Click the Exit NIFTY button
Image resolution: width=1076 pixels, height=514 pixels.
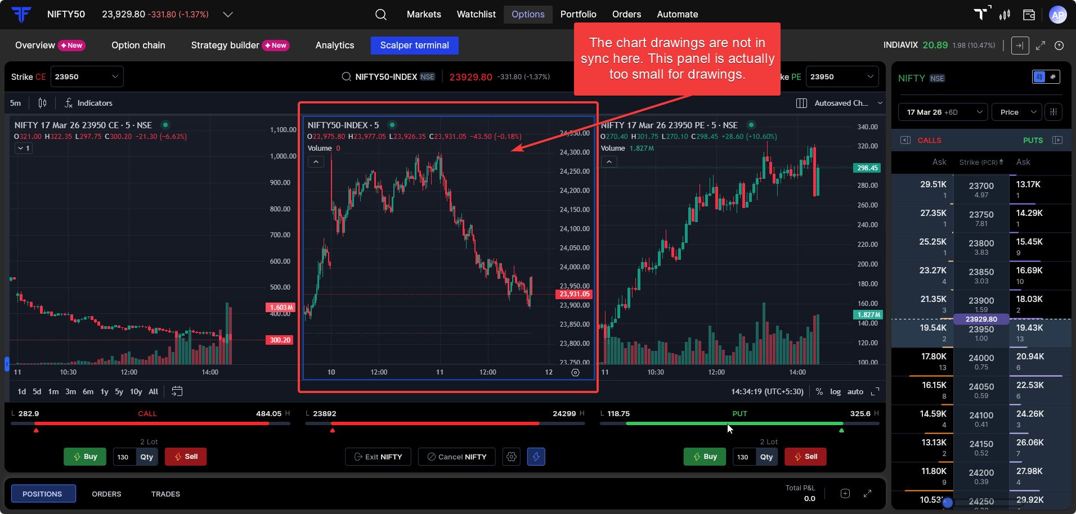[x=378, y=457]
